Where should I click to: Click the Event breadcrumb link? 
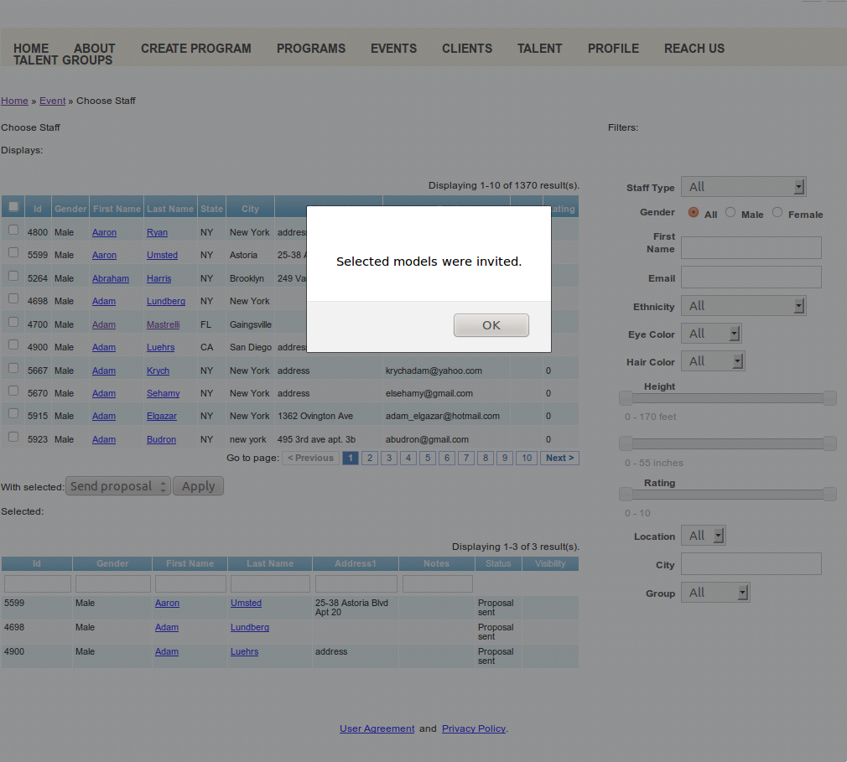[52, 101]
